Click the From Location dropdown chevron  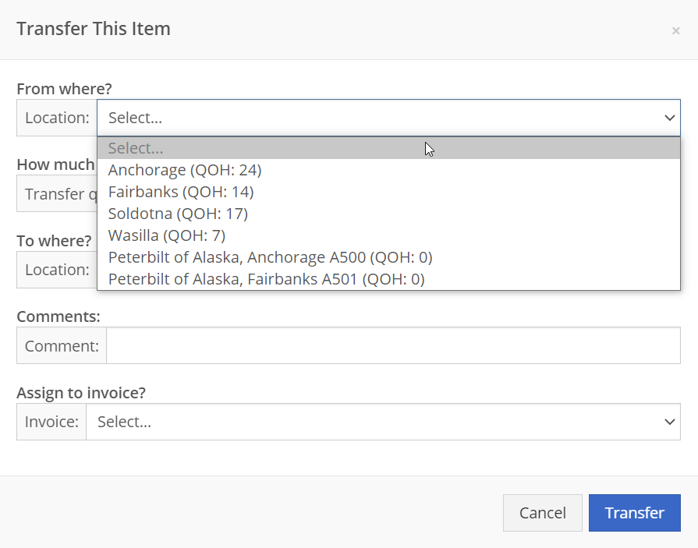[x=669, y=118]
